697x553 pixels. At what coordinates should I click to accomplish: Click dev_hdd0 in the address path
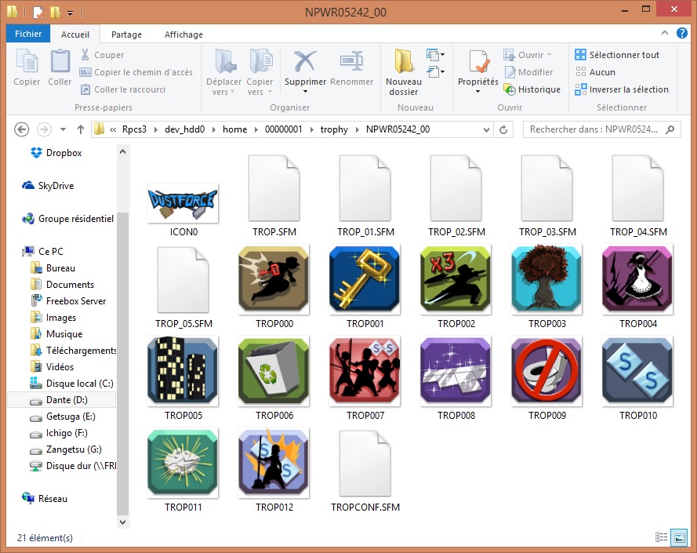(x=185, y=129)
